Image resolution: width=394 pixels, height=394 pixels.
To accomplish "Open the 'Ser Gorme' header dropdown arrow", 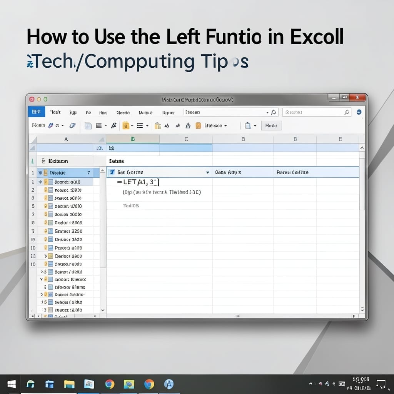I will tap(207, 172).
